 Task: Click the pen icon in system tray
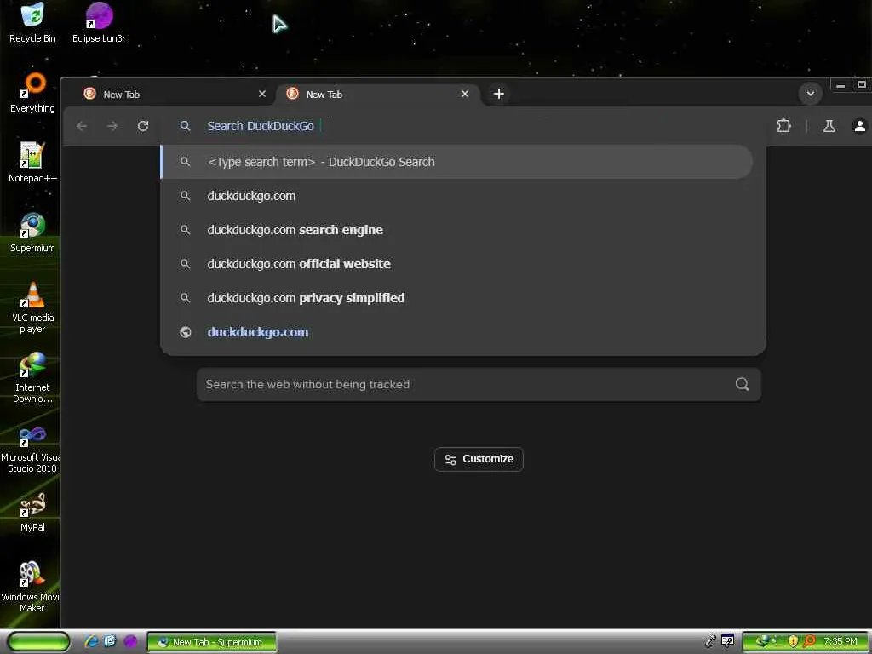click(710, 641)
